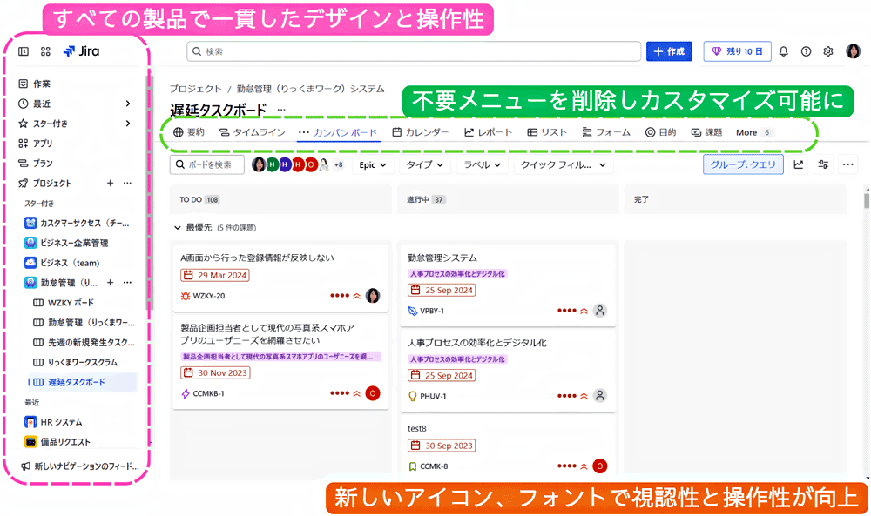The image size is (871, 516).
Task: Switch to the 要約 tab
Action: pos(189,132)
